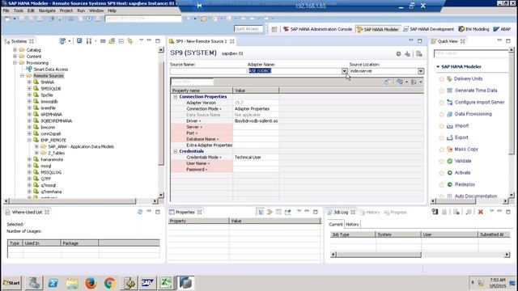Image resolution: width=518 pixels, height=291 pixels.
Task: Switch to SAP HANA Development perspective
Action: point(428,29)
